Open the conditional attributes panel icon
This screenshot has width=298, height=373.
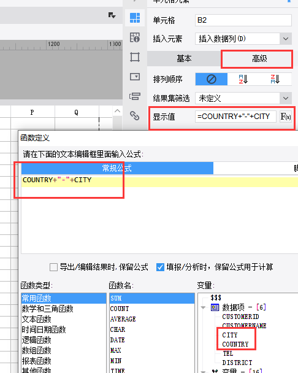[x=135, y=96]
